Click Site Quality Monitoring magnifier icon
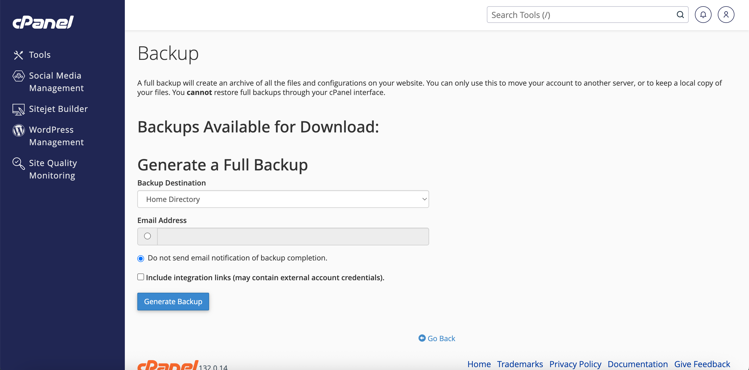This screenshot has height=370, width=749. click(18, 163)
